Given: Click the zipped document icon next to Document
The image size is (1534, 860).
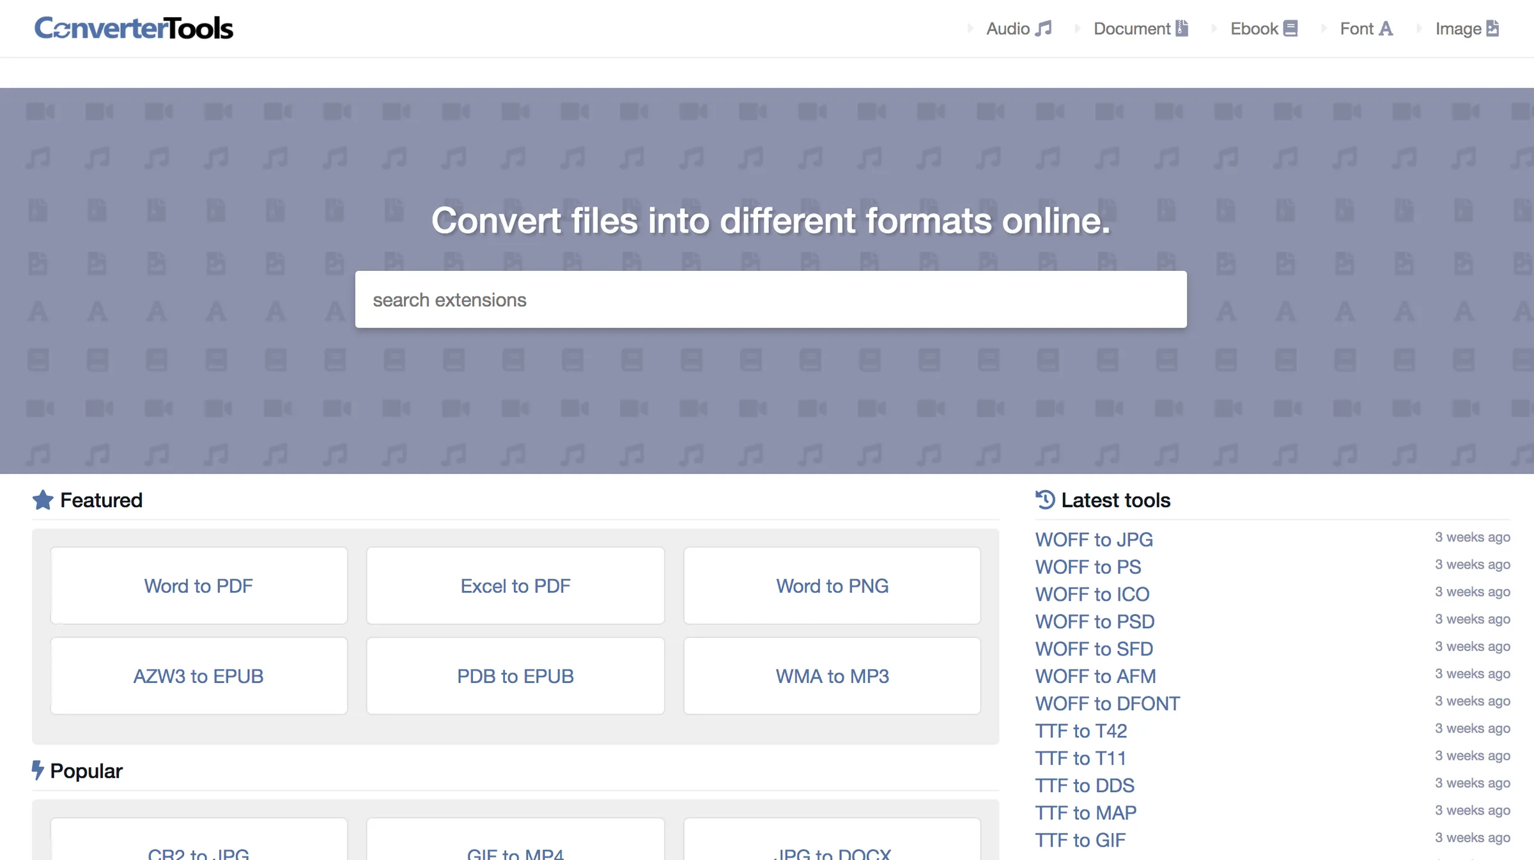Looking at the screenshot, I should [x=1181, y=28].
